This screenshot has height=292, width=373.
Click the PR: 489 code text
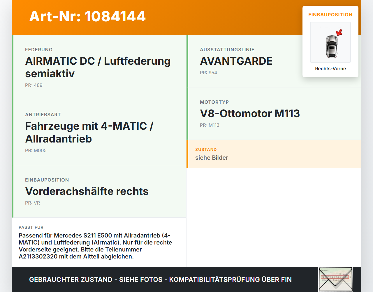coord(34,85)
